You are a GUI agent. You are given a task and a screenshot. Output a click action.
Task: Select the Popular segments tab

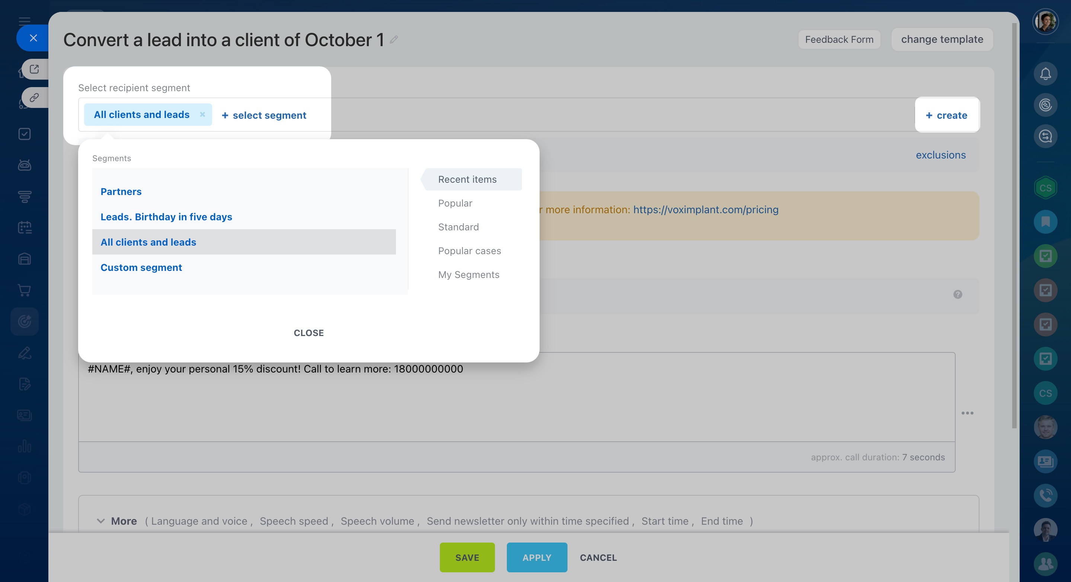pyautogui.click(x=455, y=203)
